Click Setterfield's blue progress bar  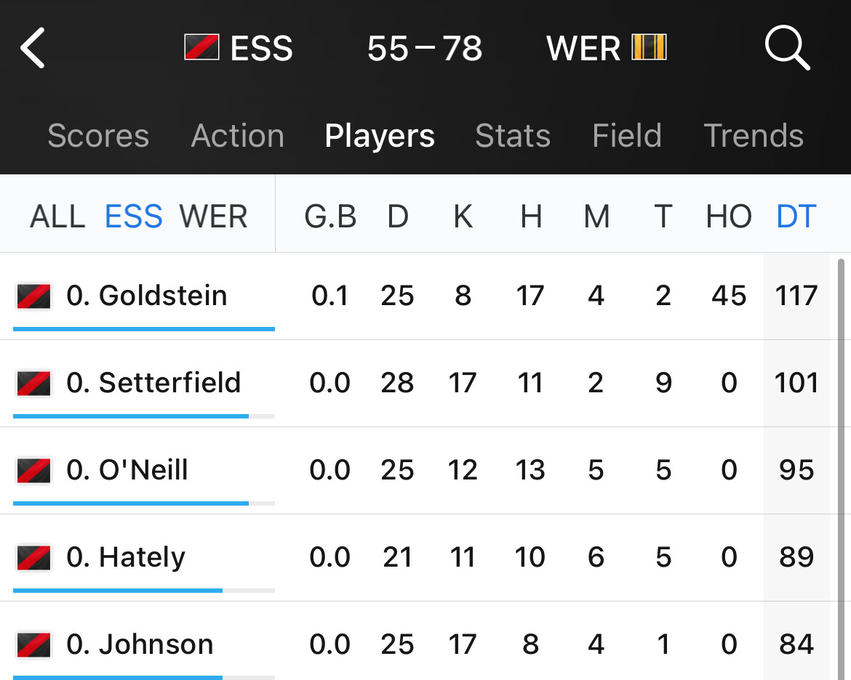131,416
